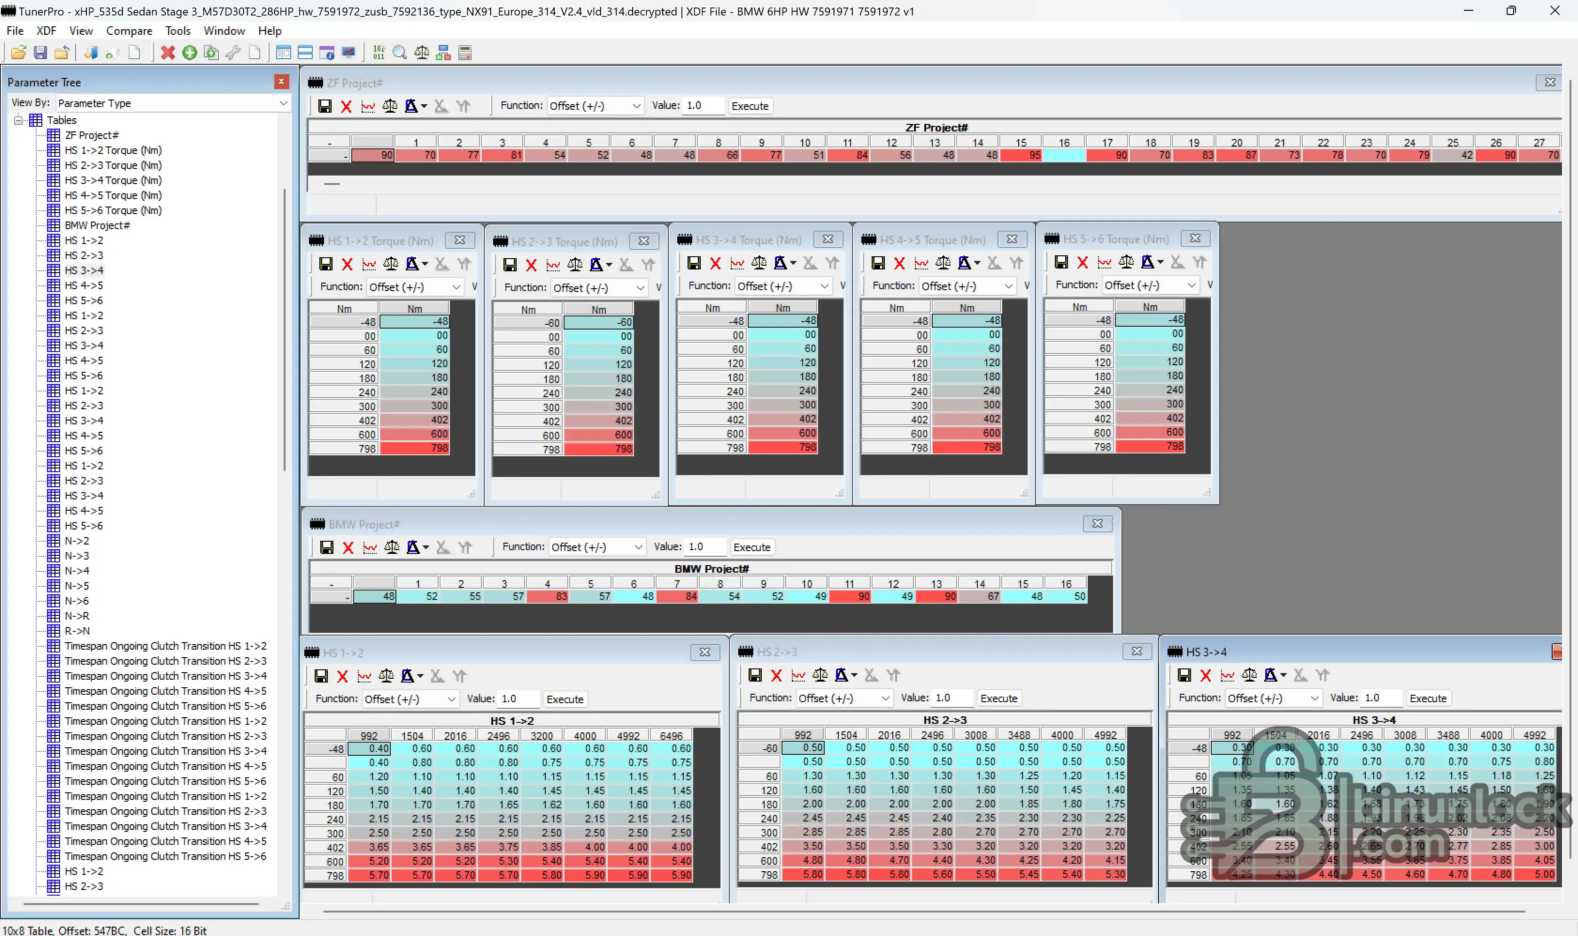Click scales compare icon in BMW Project# window
This screenshot has height=936, width=1578.
pos(391,547)
